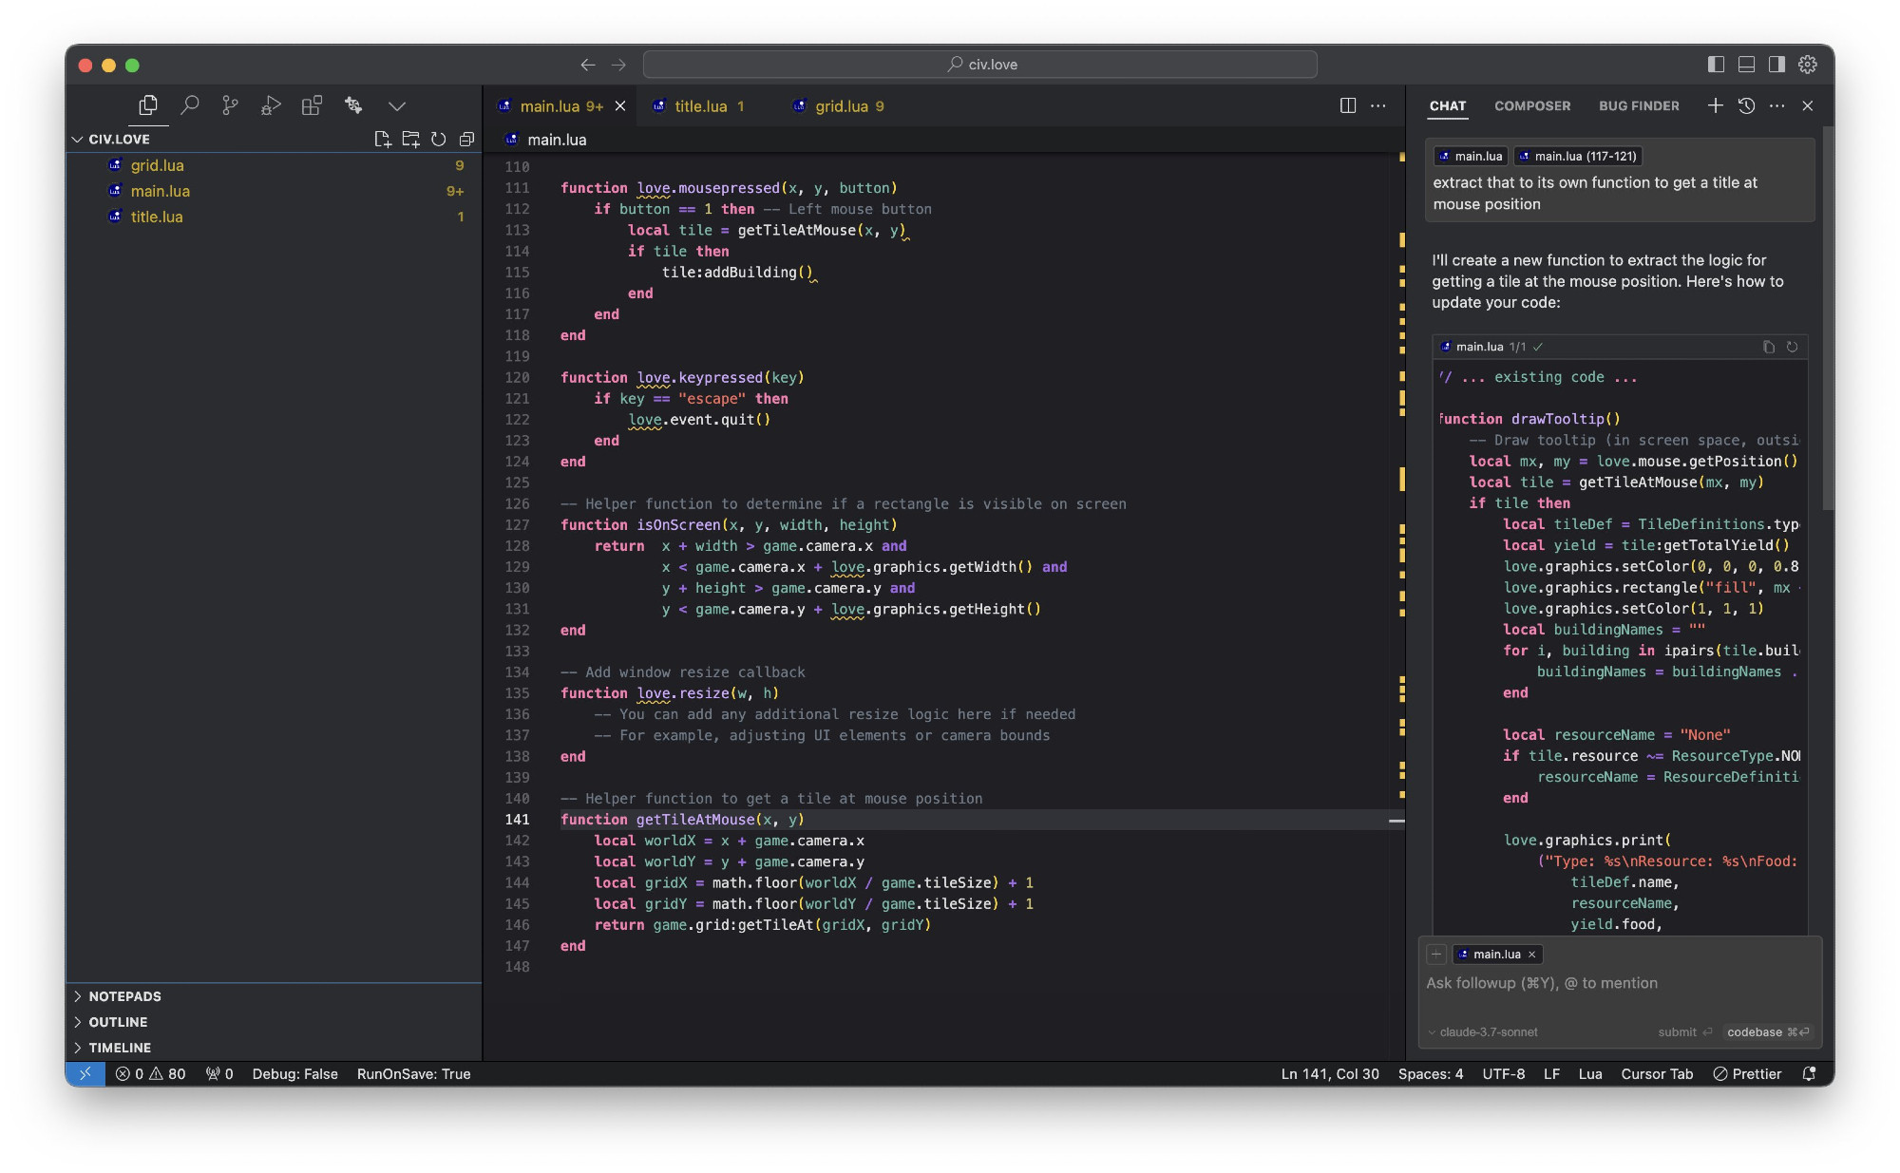The height and width of the screenshot is (1173, 1900).
Task: Open the claude-3.7-sonnet model dropdown
Action: (x=1482, y=1032)
